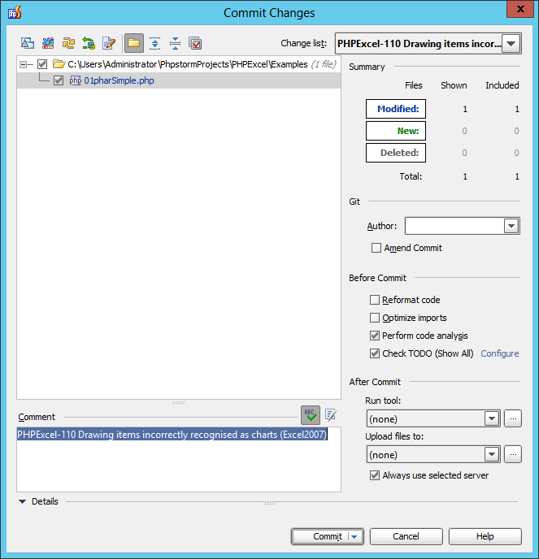Click the Shown column header
Viewport: 539px width, 559px height.
point(454,85)
